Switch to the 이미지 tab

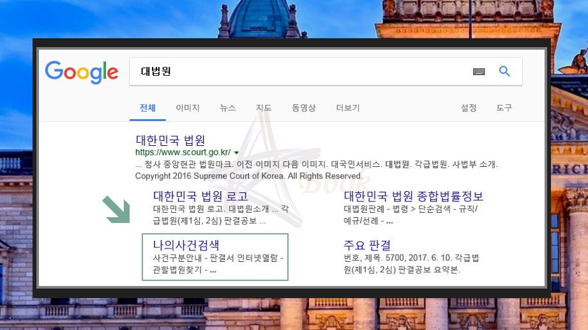(188, 108)
